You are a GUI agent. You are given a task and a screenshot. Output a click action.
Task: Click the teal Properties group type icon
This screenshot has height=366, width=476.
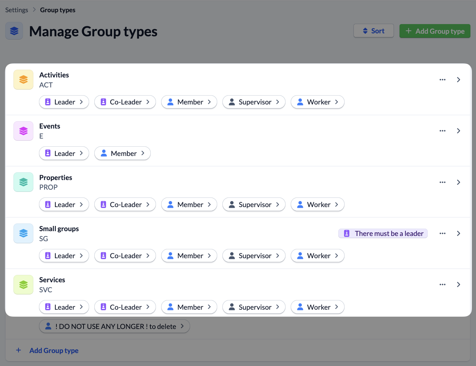click(23, 182)
